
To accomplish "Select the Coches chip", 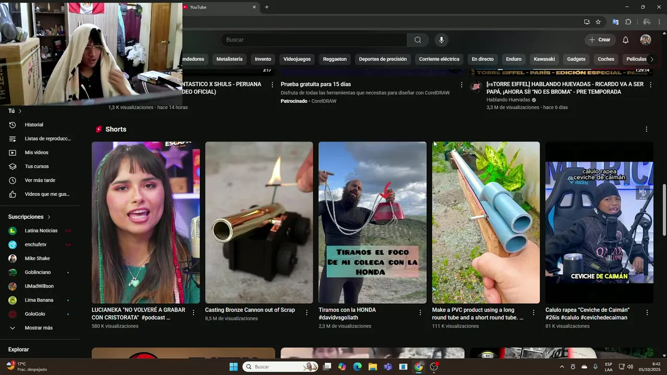I will pyautogui.click(x=606, y=59).
